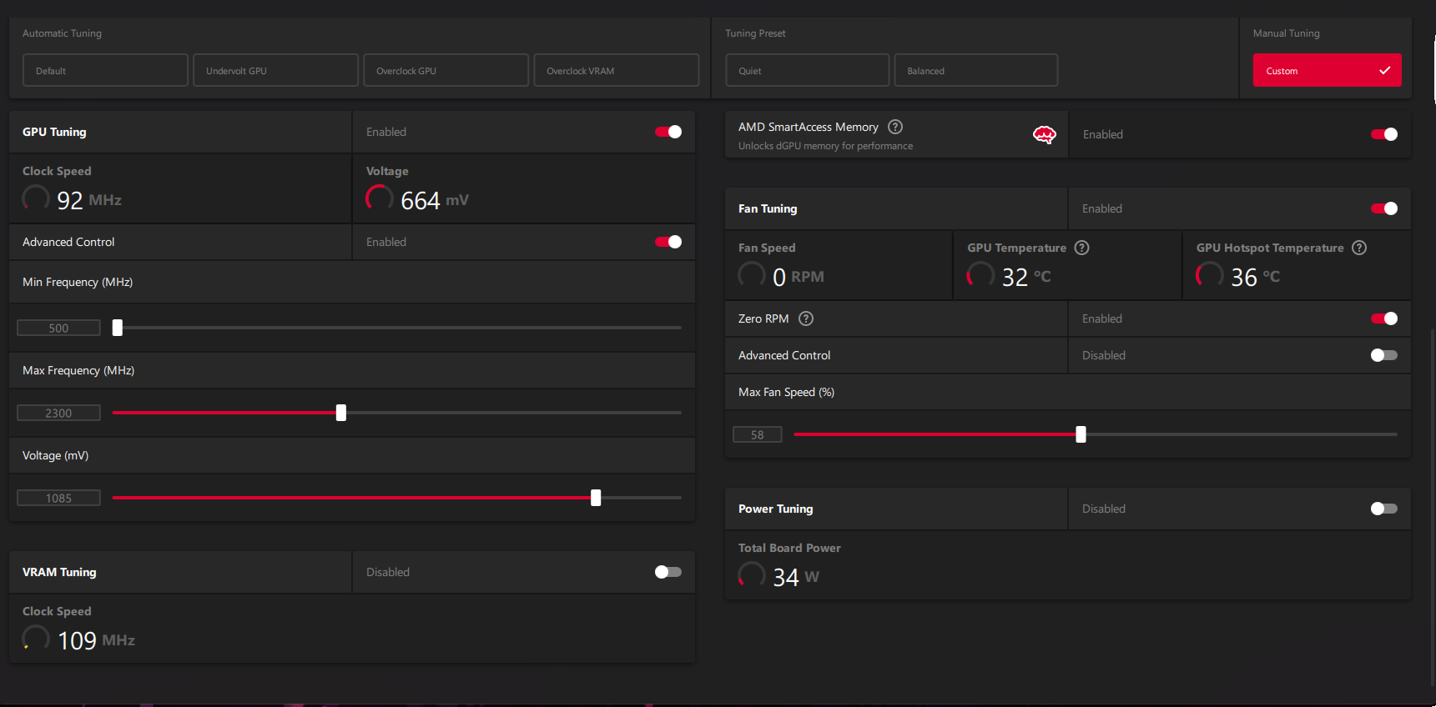Enable VRAM Tuning
The height and width of the screenshot is (707, 1436).
tap(668, 572)
